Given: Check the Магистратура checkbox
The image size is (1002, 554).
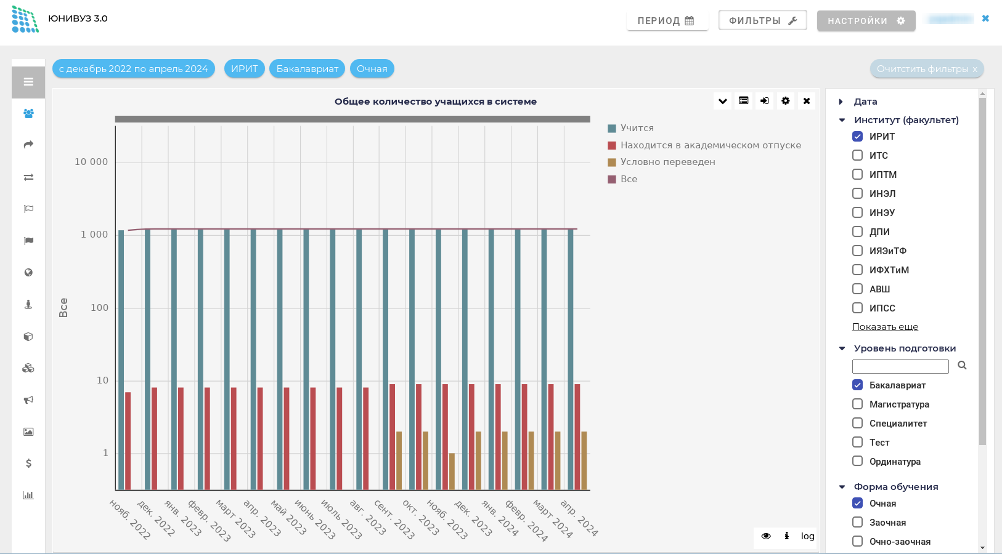Looking at the screenshot, I should 857,404.
